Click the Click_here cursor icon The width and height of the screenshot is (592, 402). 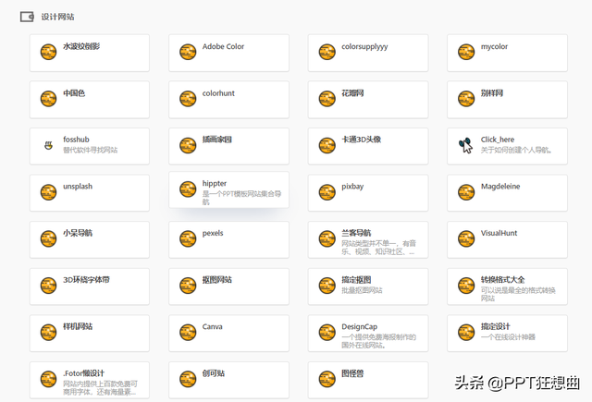click(465, 145)
